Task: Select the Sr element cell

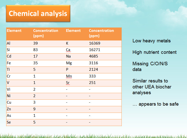Action: click(68, 83)
